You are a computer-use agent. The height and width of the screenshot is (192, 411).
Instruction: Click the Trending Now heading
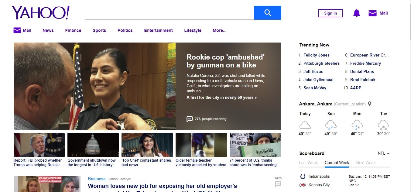coord(314,45)
